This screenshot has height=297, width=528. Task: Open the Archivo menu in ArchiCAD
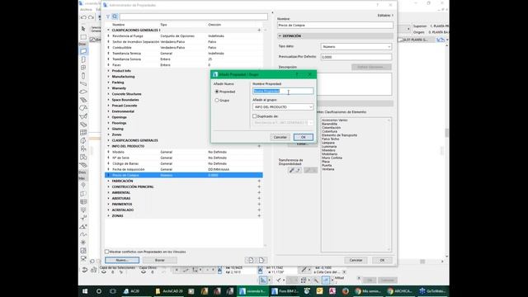click(x=86, y=9)
